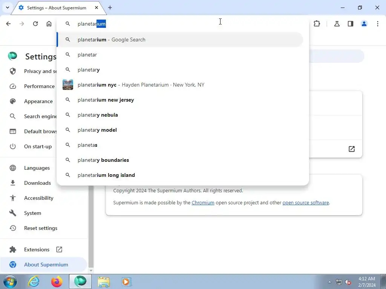Click the Supermium logo next to Settings
This screenshot has width=386, height=289.
[12, 56]
